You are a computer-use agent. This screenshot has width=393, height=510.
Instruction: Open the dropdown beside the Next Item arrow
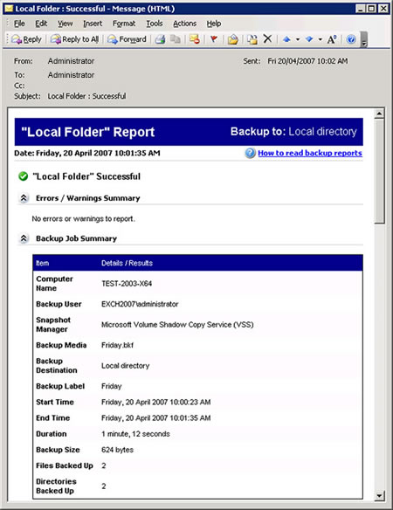pyautogui.click(x=321, y=39)
